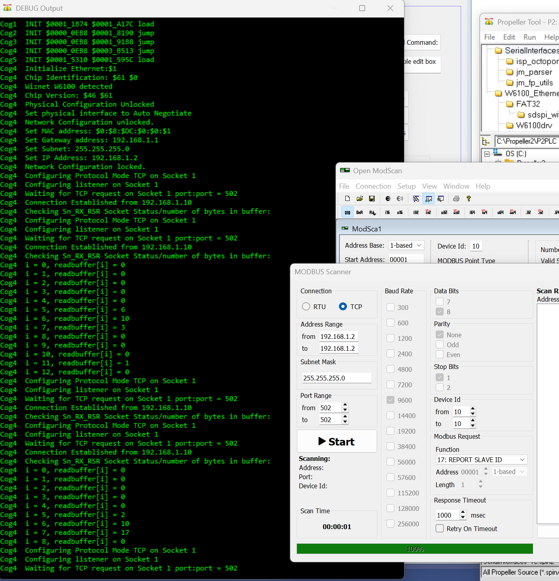Click the Start scan button
Viewport: 559px width, 581px height.
coord(337,441)
